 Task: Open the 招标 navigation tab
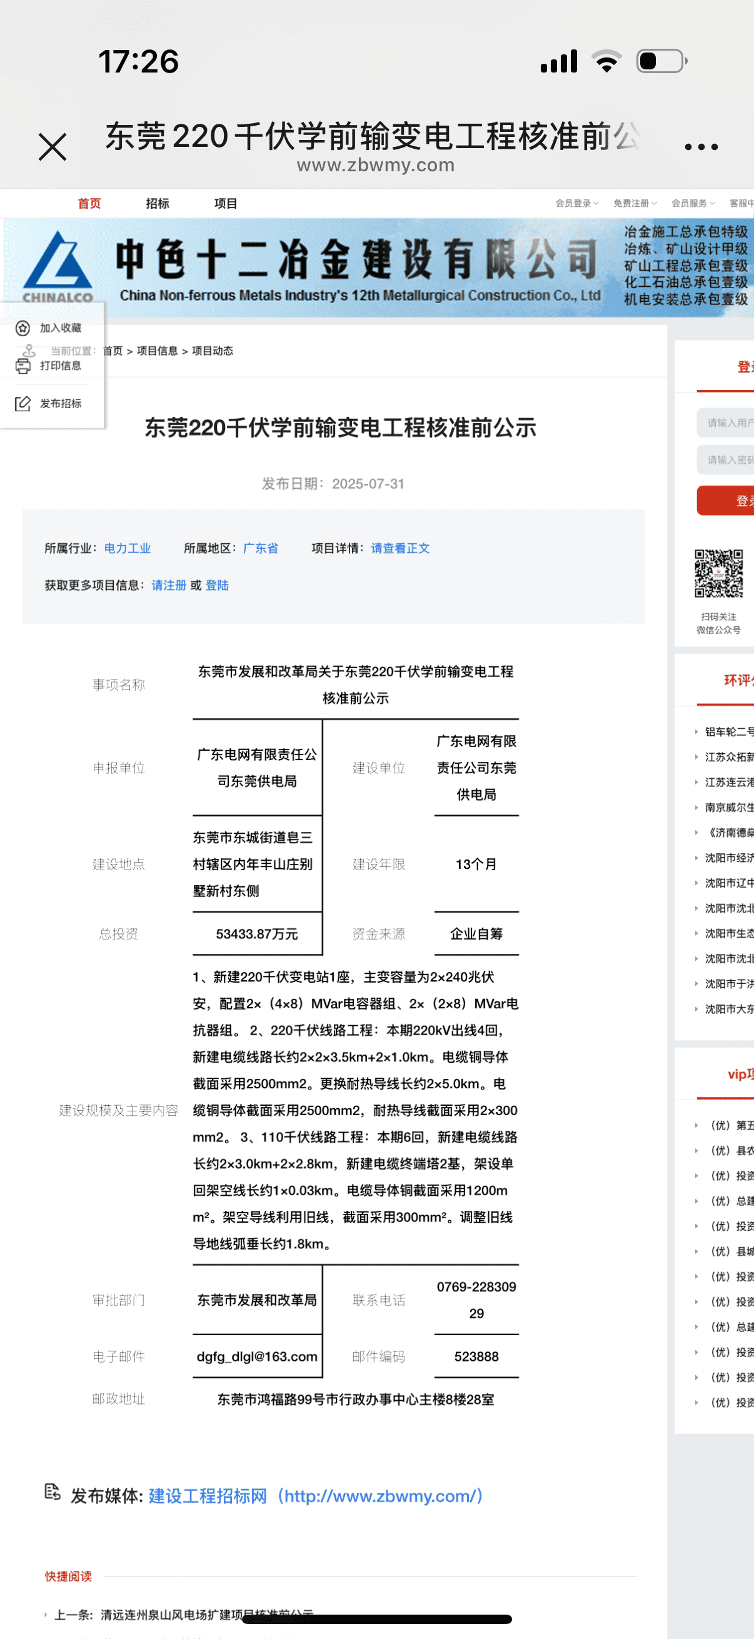point(157,204)
